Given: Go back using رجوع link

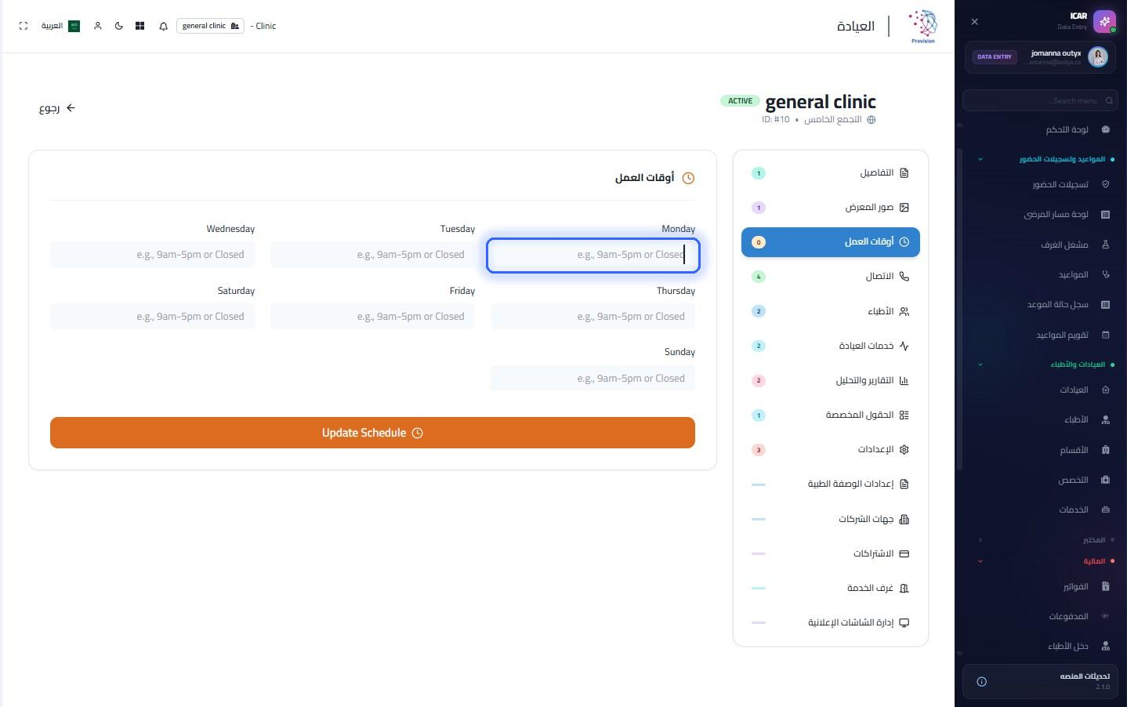Looking at the screenshot, I should click(x=57, y=108).
